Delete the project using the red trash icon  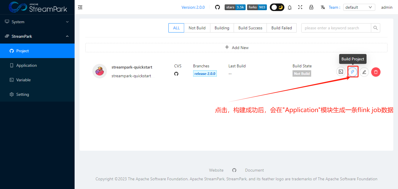(x=376, y=72)
